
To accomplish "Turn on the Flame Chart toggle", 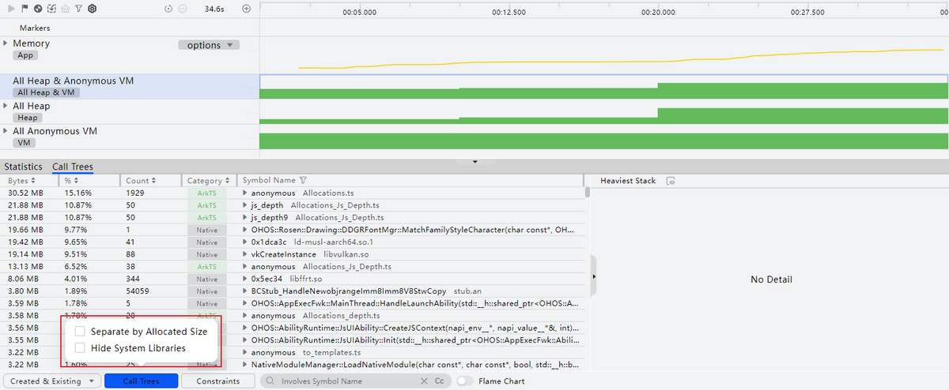I will click(x=465, y=381).
